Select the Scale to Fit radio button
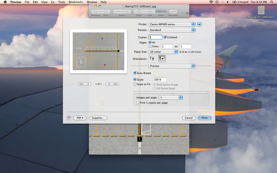The image size is (277, 173). pos(135,84)
